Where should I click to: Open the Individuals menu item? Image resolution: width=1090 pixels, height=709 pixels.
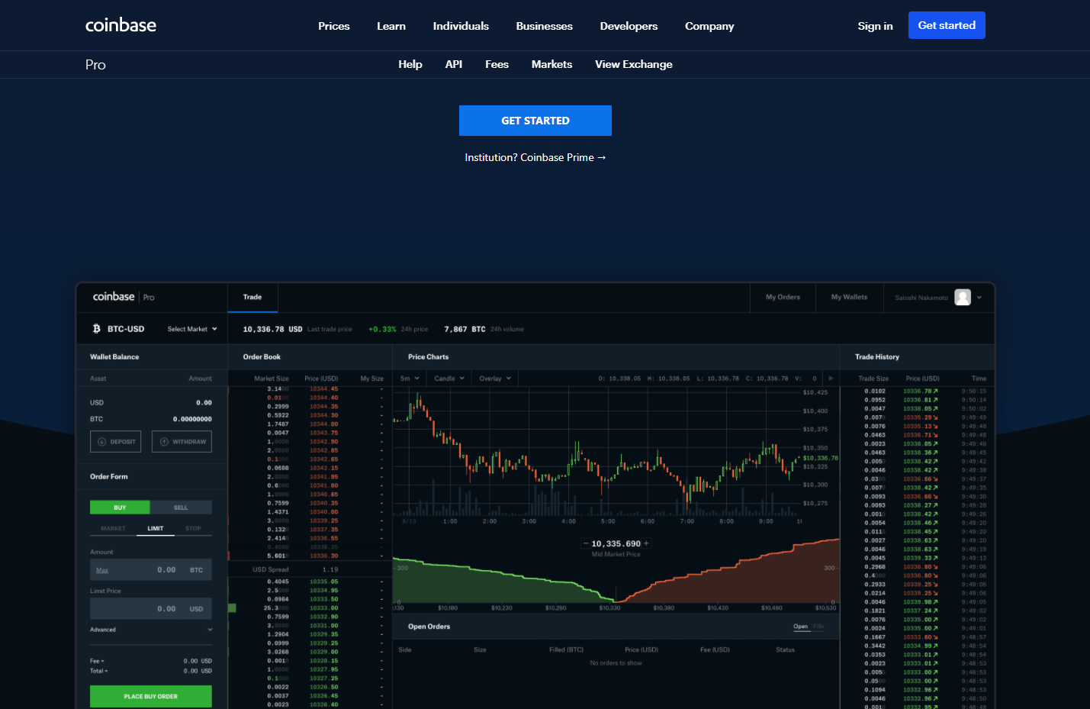point(461,26)
